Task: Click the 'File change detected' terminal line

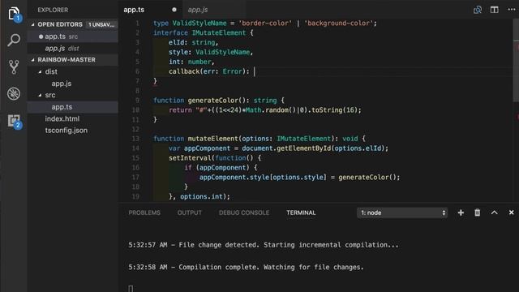Action: pos(264,245)
